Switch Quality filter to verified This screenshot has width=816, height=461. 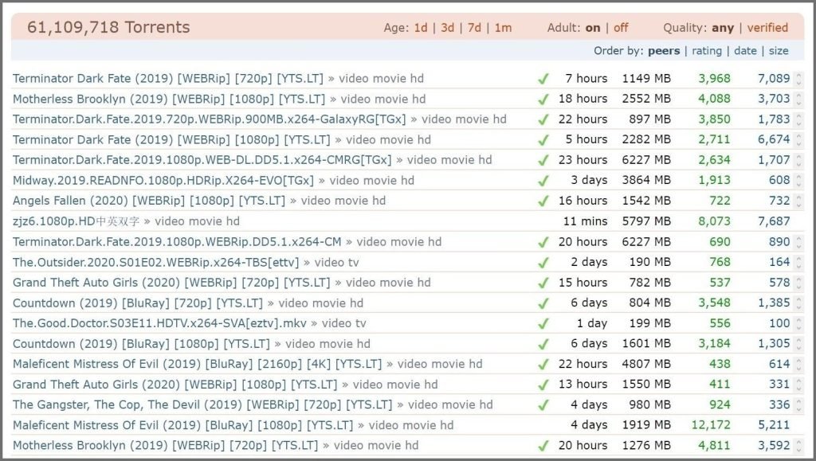coord(767,27)
